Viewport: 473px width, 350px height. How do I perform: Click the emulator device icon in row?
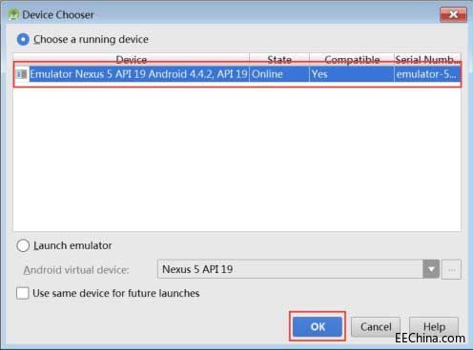(x=21, y=74)
